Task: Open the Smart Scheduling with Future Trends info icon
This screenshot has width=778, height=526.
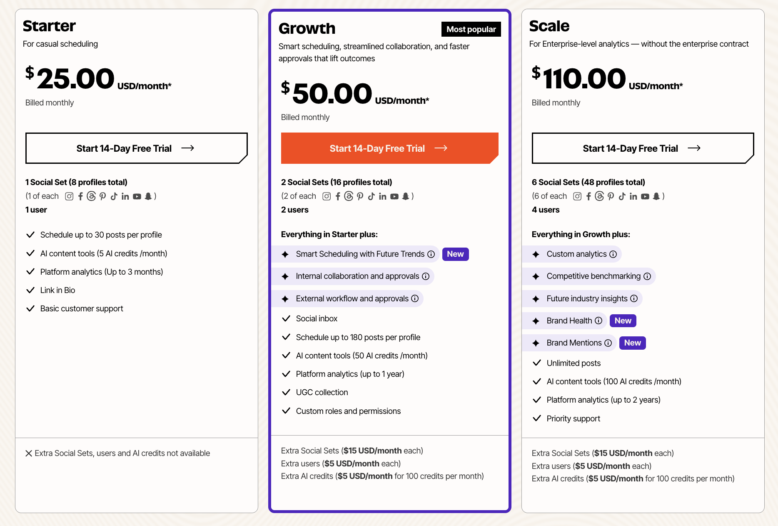Action: tap(431, 254)
